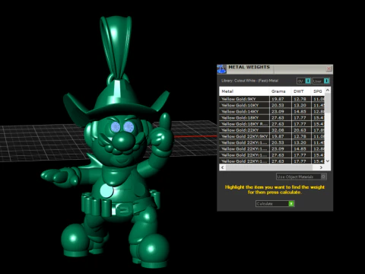Toggle the User library button
365x274 pixels.
321,81
